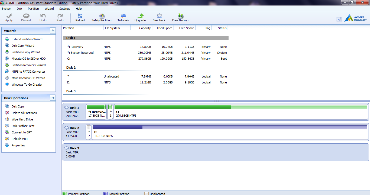The image size is (371, 195).
Task: Sort by Capacity column header
Action: [x=141, y=28]
